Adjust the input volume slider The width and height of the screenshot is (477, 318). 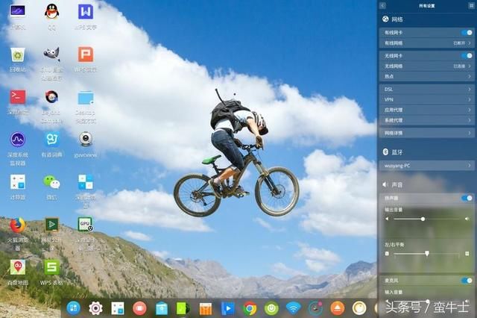(x=426, y=302)
